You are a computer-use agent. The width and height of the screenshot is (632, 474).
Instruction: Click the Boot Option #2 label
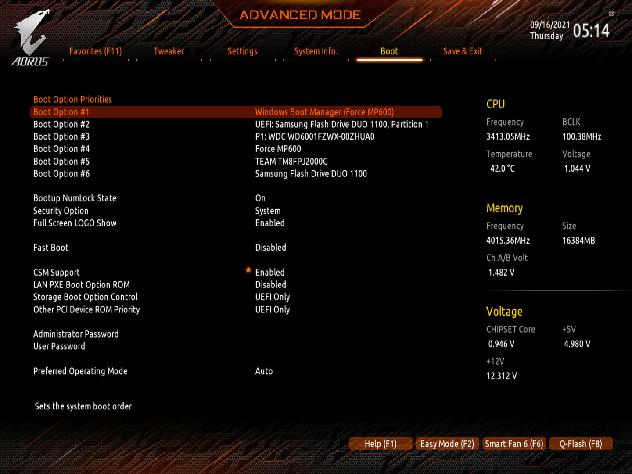click(61, 124)
